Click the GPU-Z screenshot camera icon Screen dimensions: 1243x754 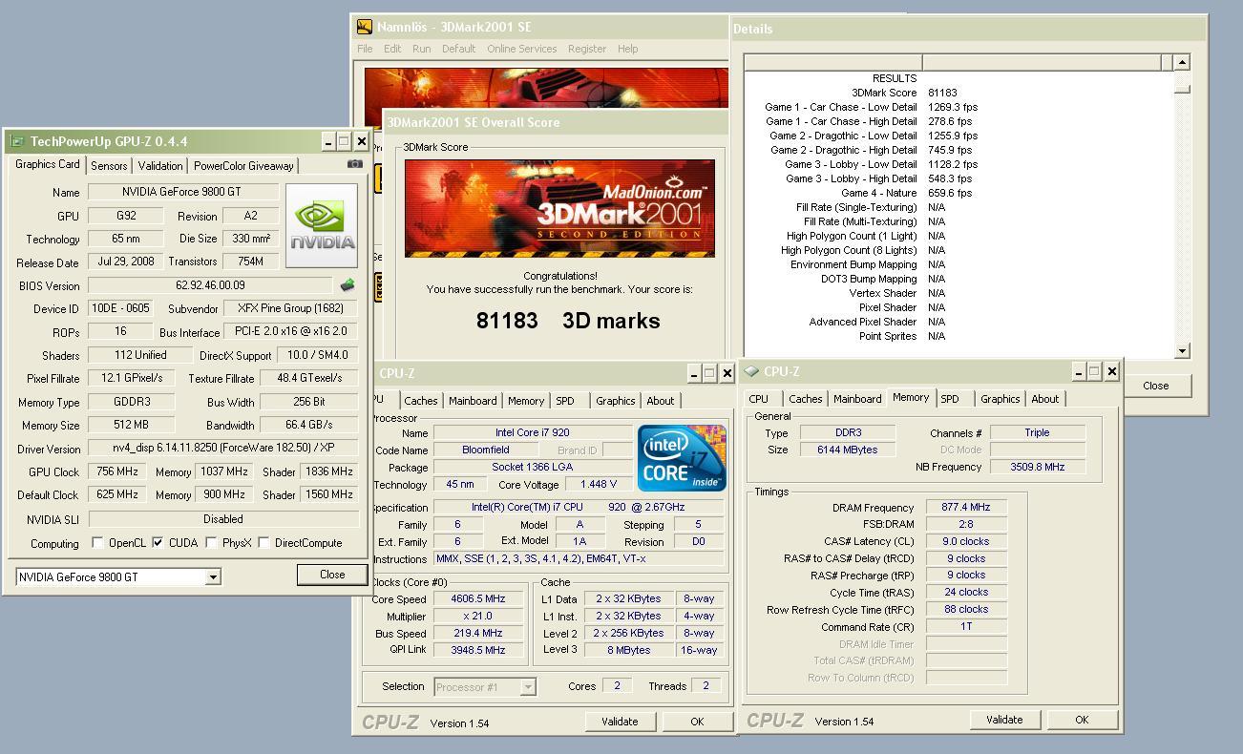(x=354, y=164)
